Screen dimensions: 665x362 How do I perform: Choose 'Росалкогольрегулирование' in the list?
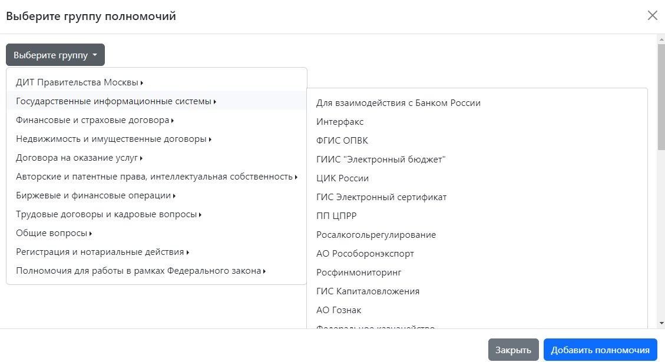point(376,235)
